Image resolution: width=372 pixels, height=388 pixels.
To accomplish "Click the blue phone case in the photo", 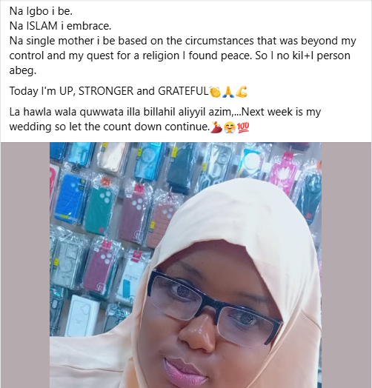I will pos(70,198).
